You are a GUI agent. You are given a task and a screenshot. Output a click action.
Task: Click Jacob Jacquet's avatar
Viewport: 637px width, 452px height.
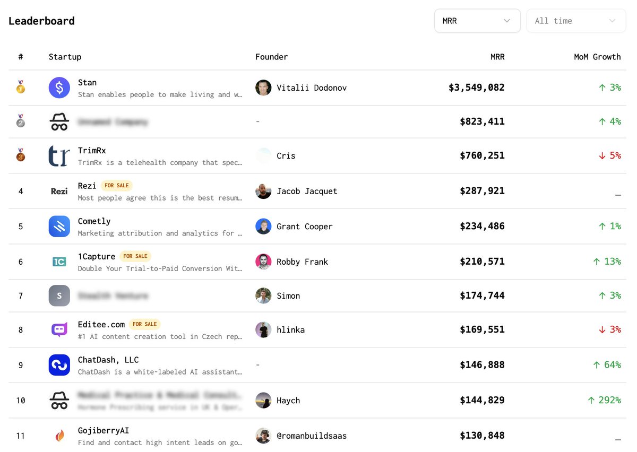[x=263, y=191]
